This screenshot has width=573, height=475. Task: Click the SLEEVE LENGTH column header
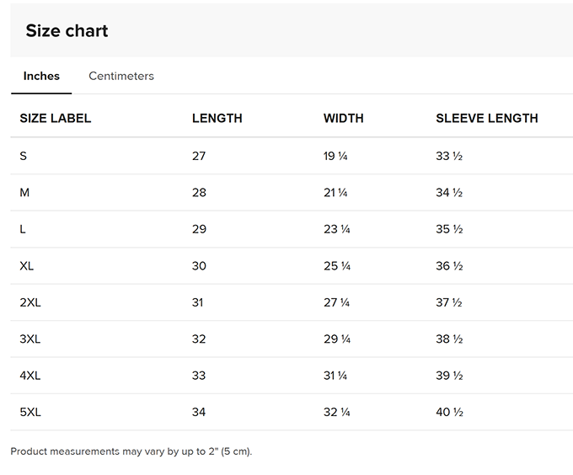tap(486, 119)
